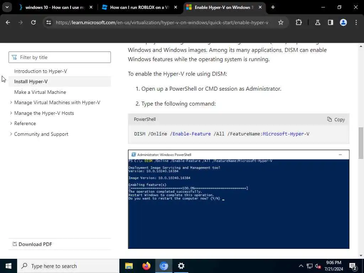Close the Enable Hyper-V tab

click(x=260, y=7)
